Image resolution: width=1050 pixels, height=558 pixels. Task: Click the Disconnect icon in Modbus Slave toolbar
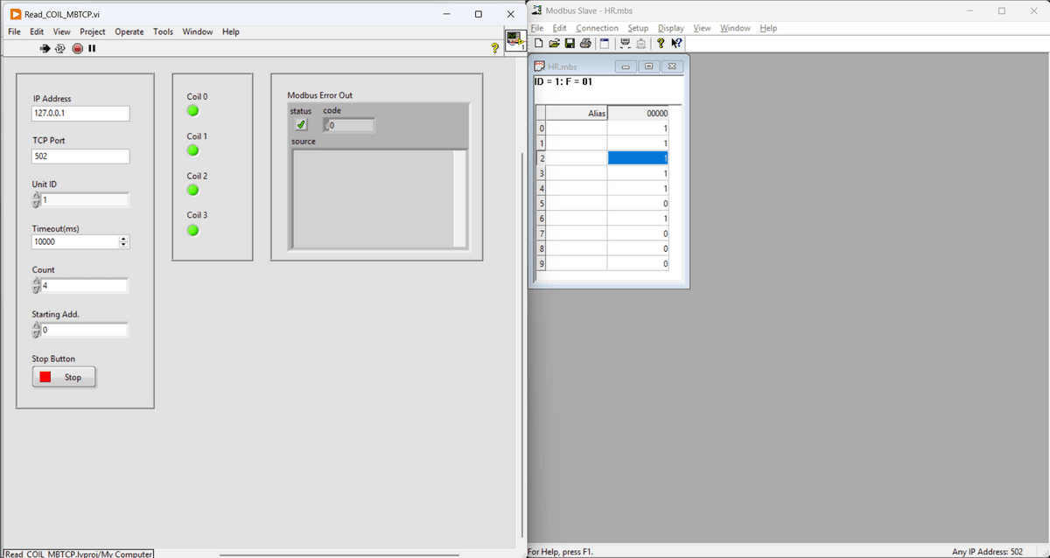pos(640,44)
